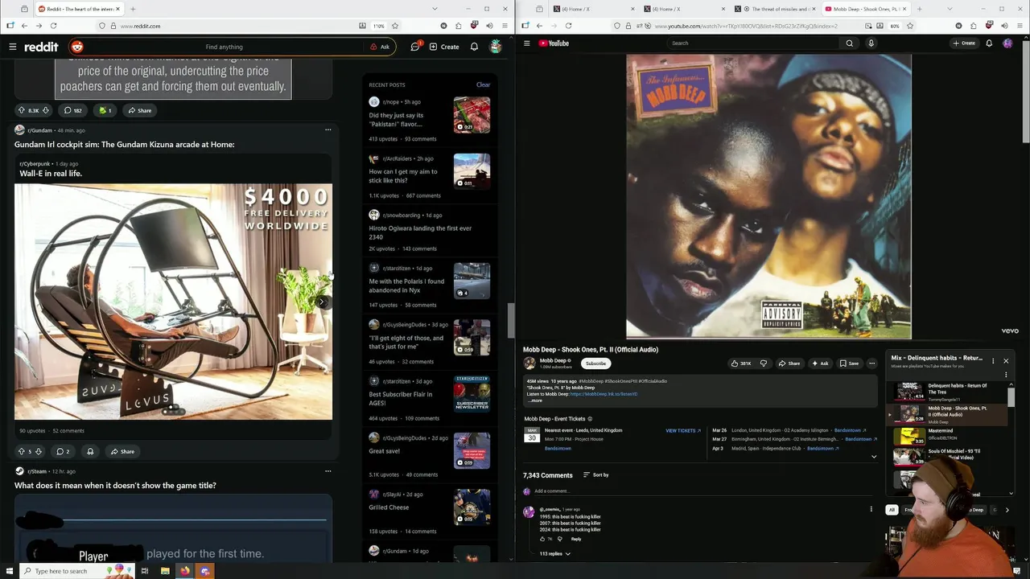The width and height of the screenshot is (1030, 579).
Task: Open Reddit chat messages icon
Action: click(x=415, y=47)
